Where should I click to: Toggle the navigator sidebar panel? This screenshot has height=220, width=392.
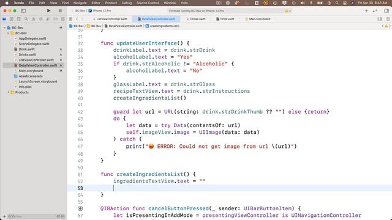click(23, 11)
